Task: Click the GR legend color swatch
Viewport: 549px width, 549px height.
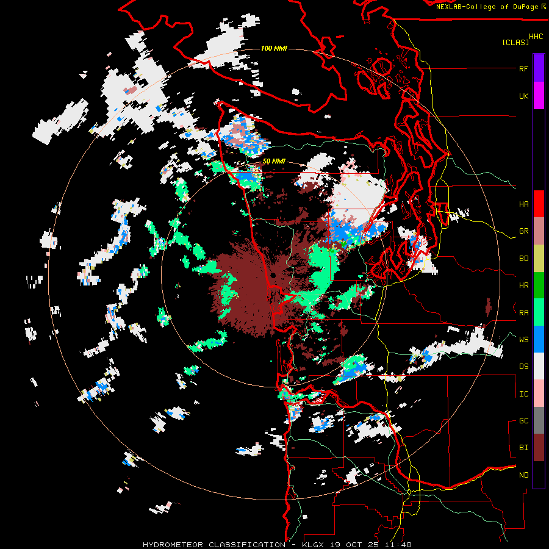Action: [x=539, y=231]
